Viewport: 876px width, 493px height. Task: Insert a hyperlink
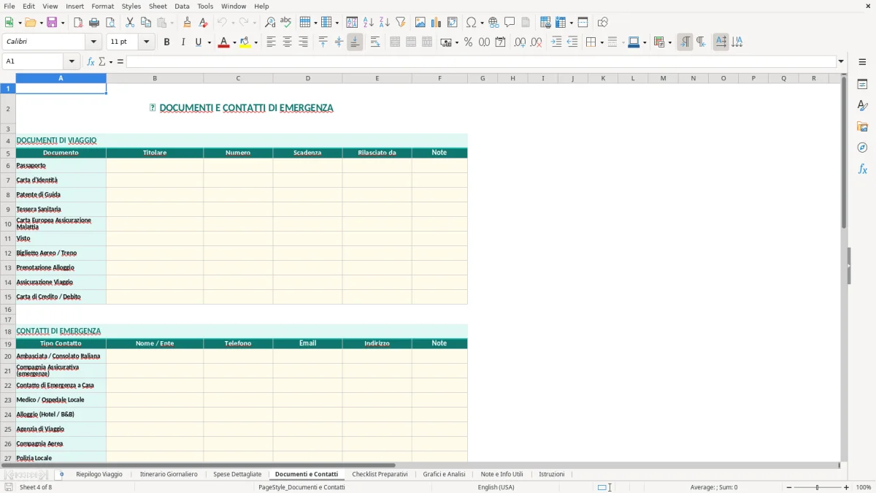pos(493,23)
